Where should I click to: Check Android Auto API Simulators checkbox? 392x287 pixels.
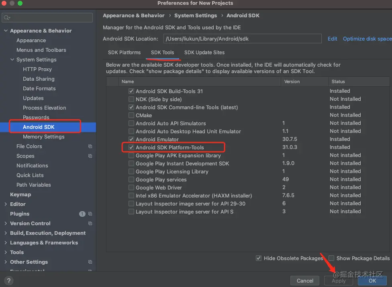tap(131, 123)
